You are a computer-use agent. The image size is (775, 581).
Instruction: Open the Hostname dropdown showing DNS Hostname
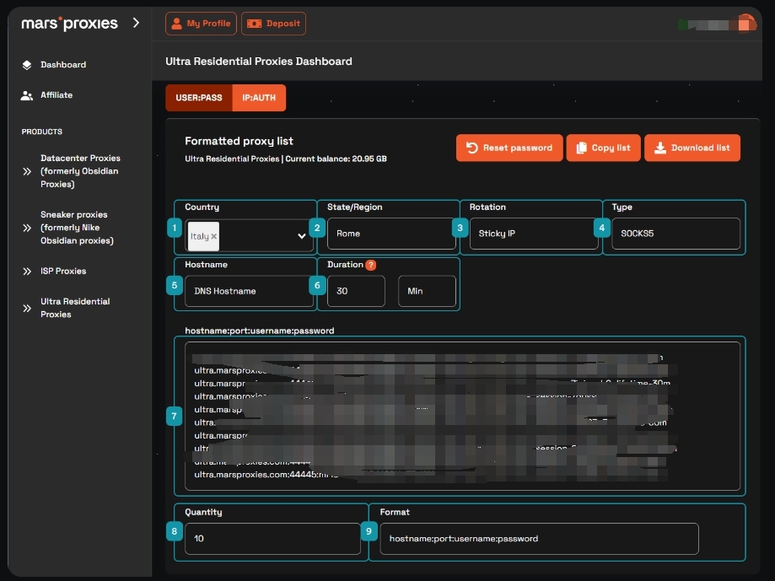coord(249,291)
